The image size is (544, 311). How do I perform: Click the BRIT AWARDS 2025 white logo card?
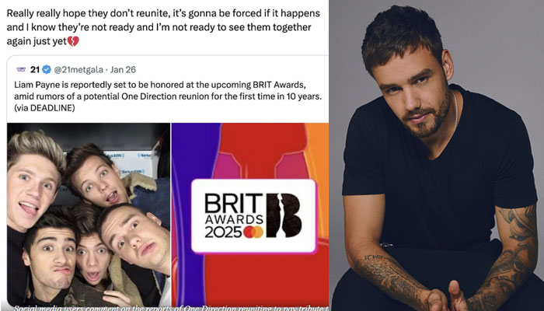coord(253,216)
